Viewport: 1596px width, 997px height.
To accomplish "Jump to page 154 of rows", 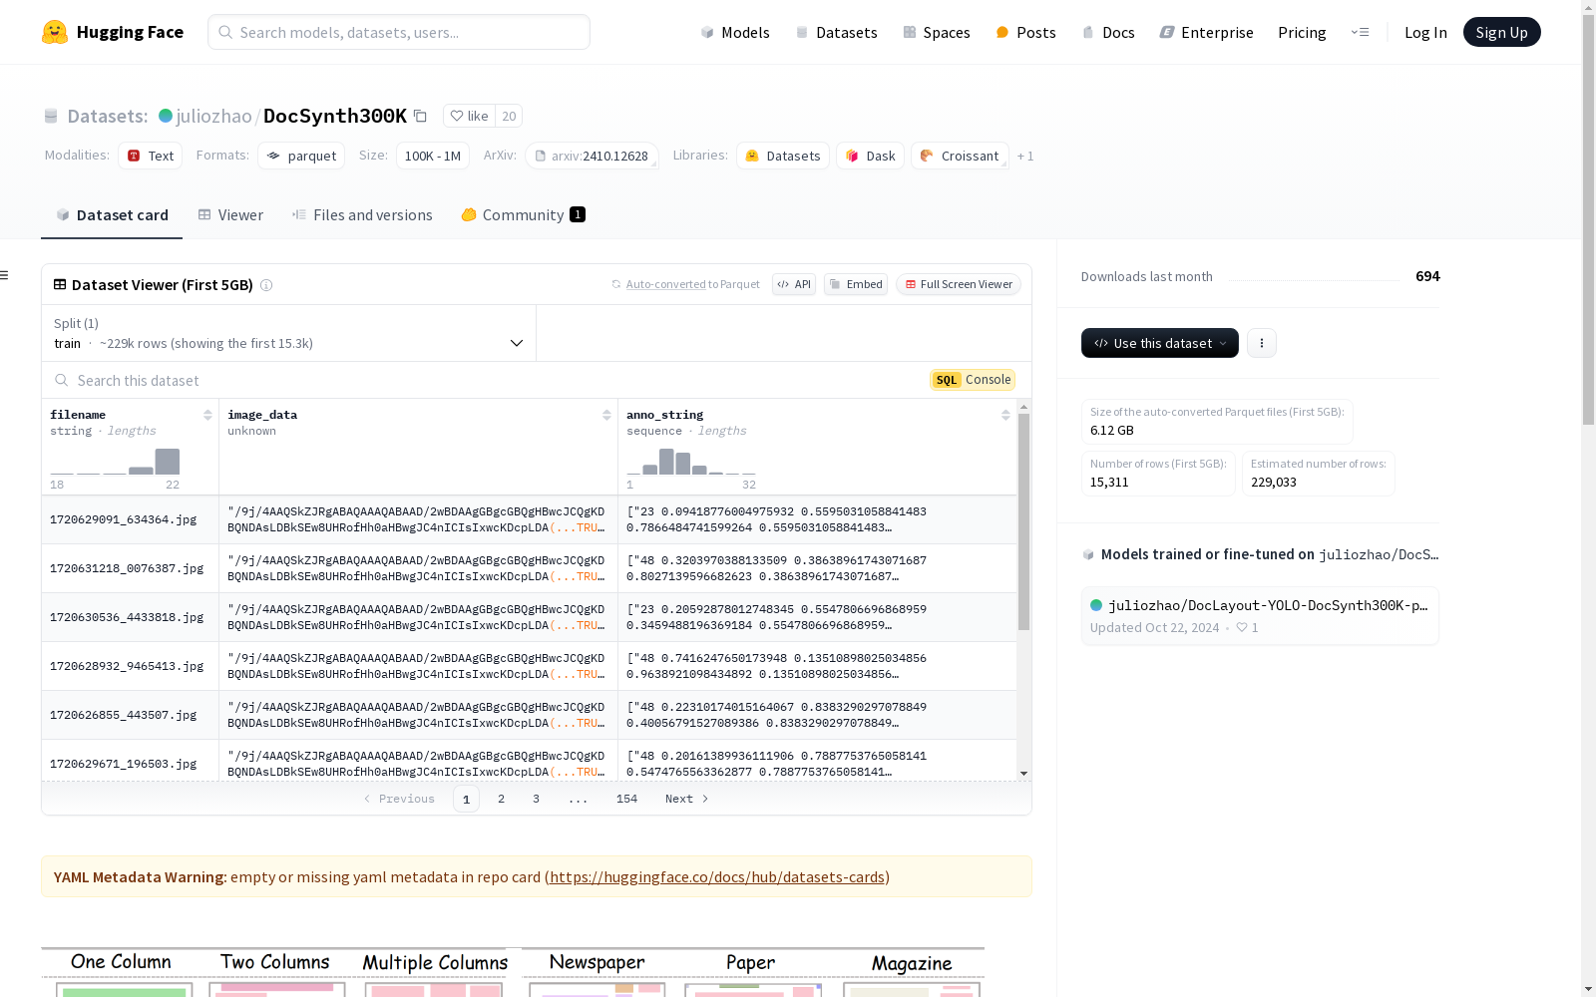I will [x=626, y=799].
